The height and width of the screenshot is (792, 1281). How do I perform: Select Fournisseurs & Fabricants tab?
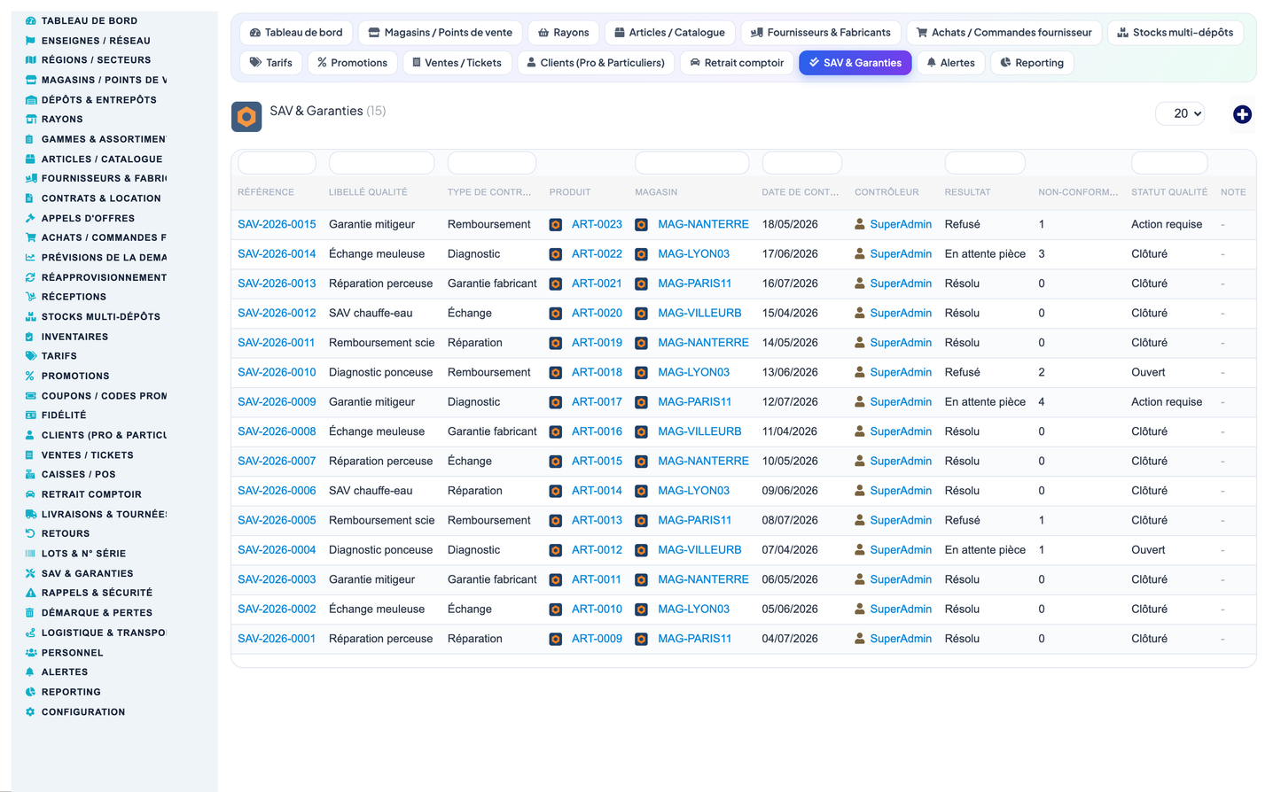tap(821, 33)
